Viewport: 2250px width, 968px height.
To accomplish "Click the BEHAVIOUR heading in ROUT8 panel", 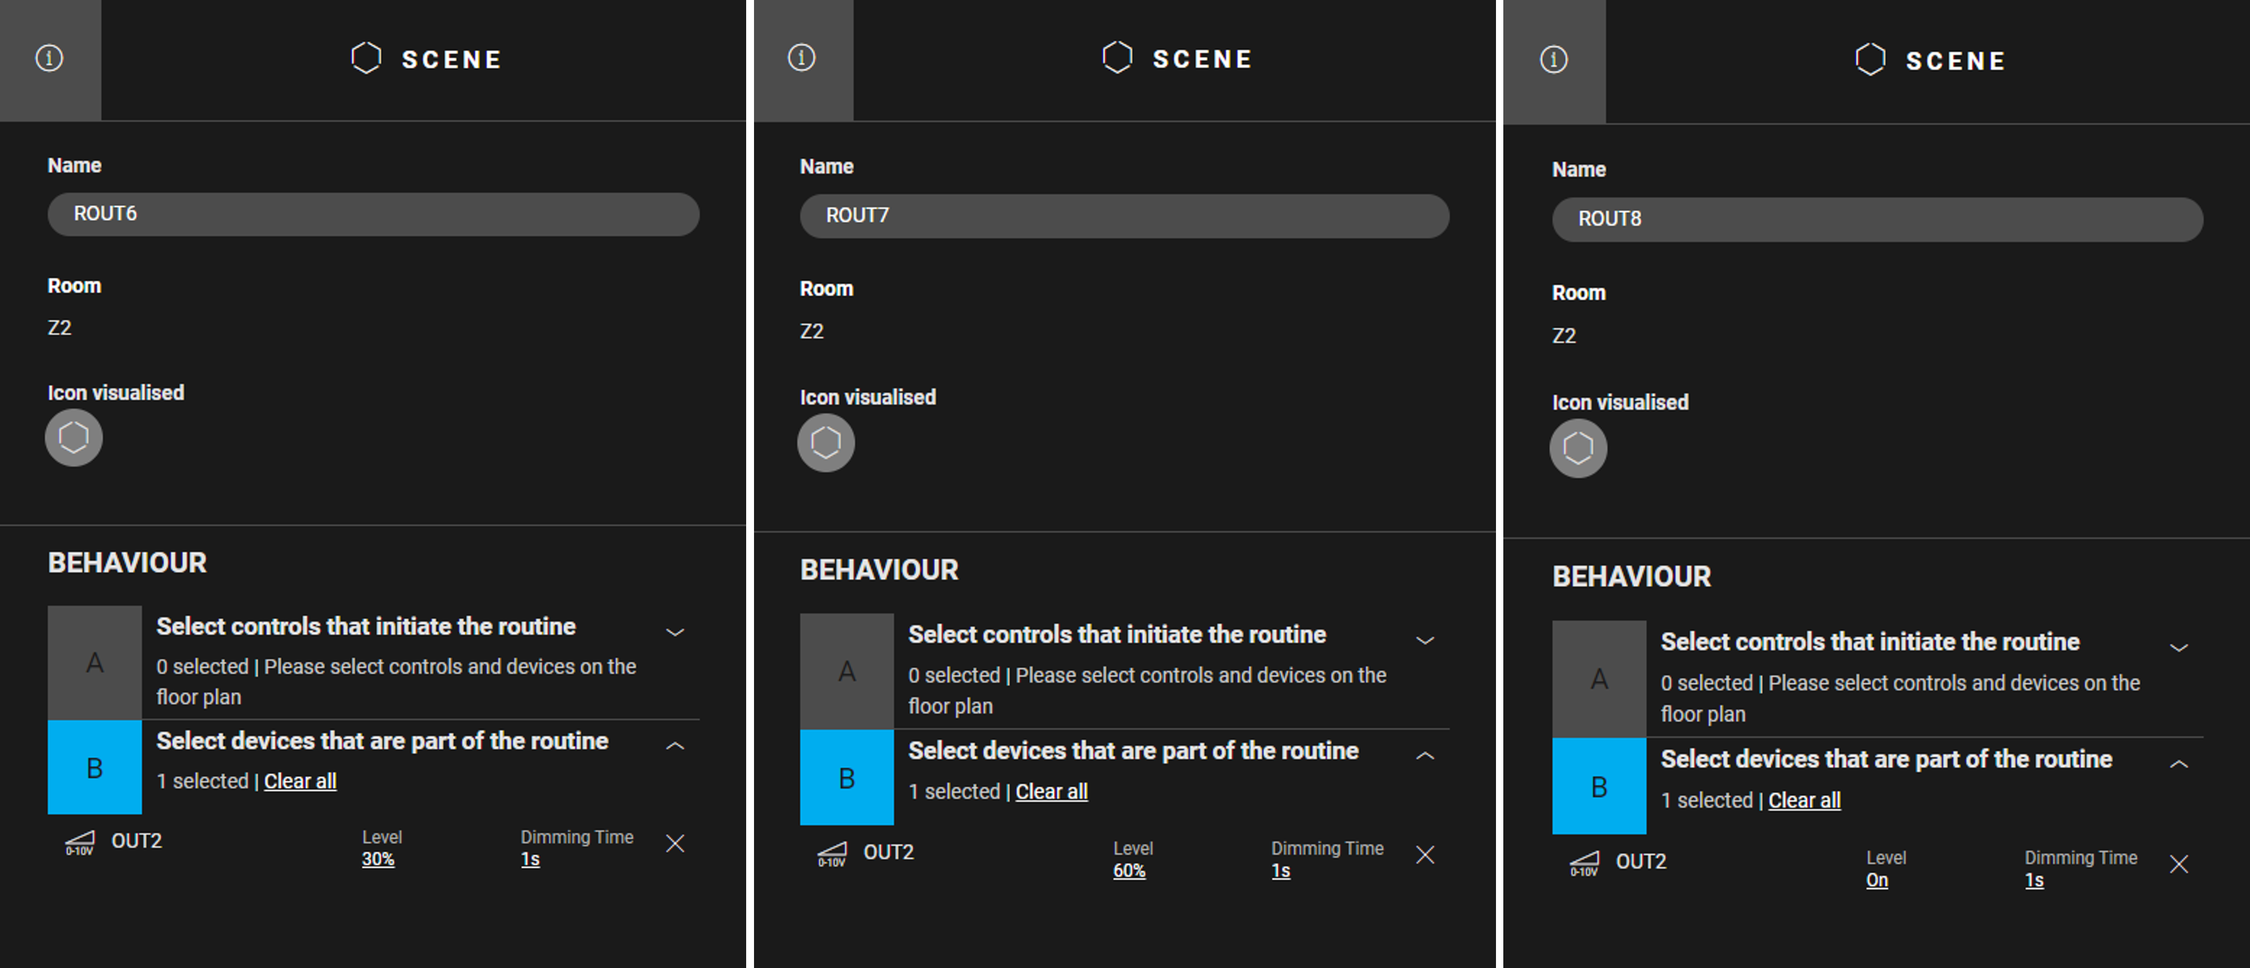I will [x=1632, y=576].
